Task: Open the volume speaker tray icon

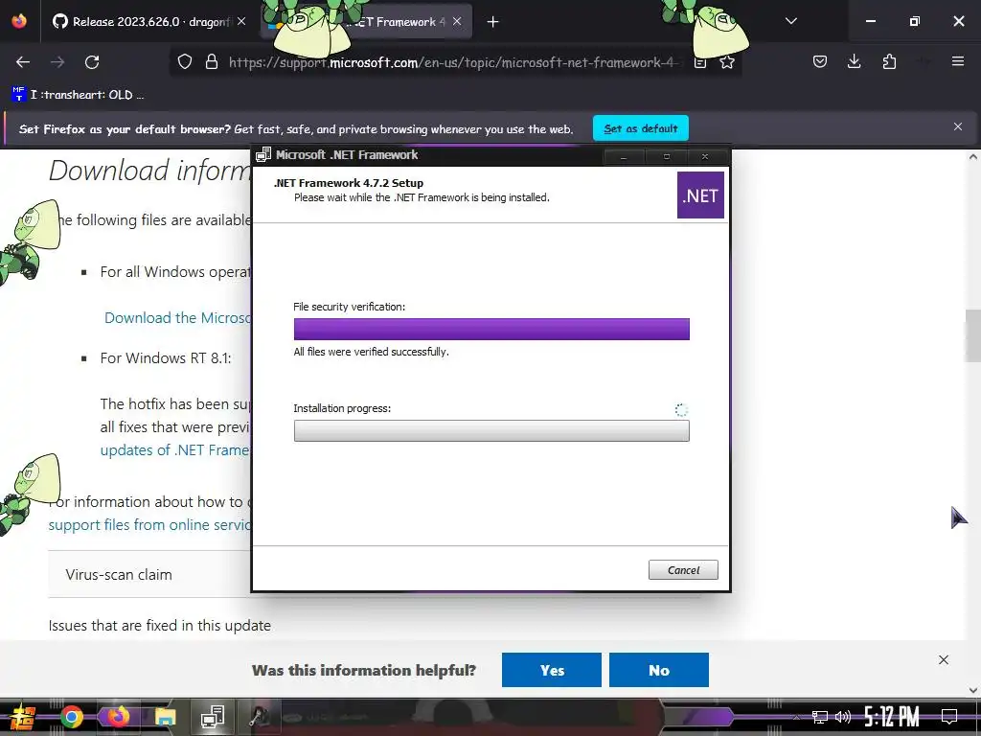Action: [843, 717]
